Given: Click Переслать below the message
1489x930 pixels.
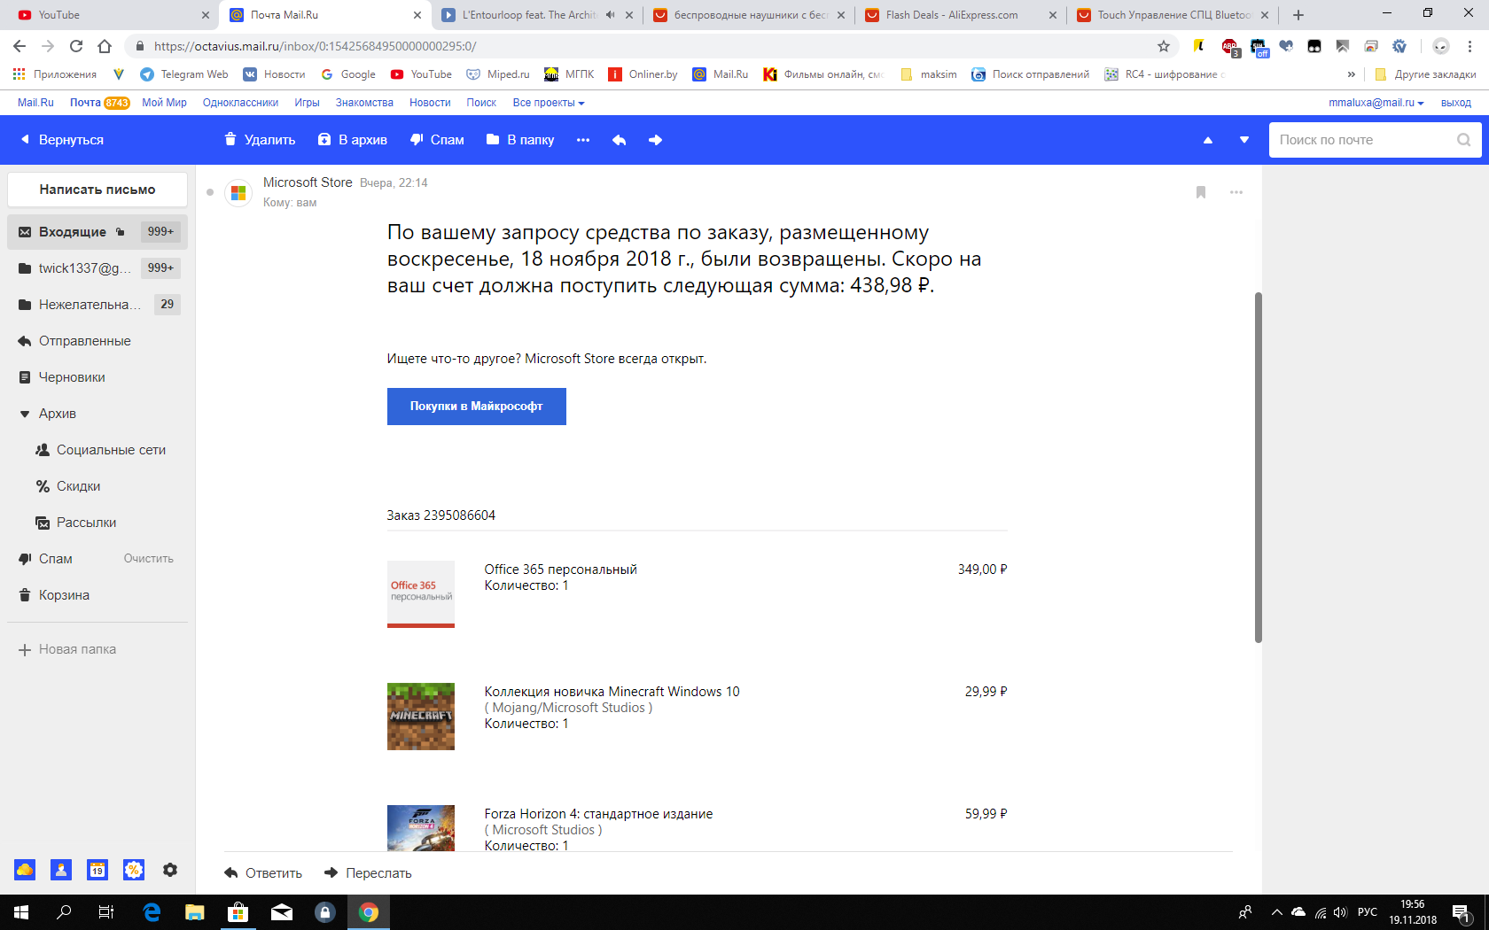Looking at the screenshot, I should pos(368,873).
